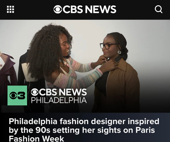Image resolution: width=170 pixels, height=142 pixels.
Task: Click the CBS eye logo in header
Action: pos(58,9)
